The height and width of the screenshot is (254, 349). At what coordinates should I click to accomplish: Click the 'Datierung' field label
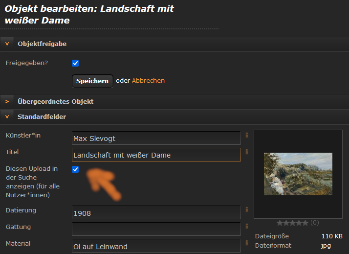click(x=21, y=210)
